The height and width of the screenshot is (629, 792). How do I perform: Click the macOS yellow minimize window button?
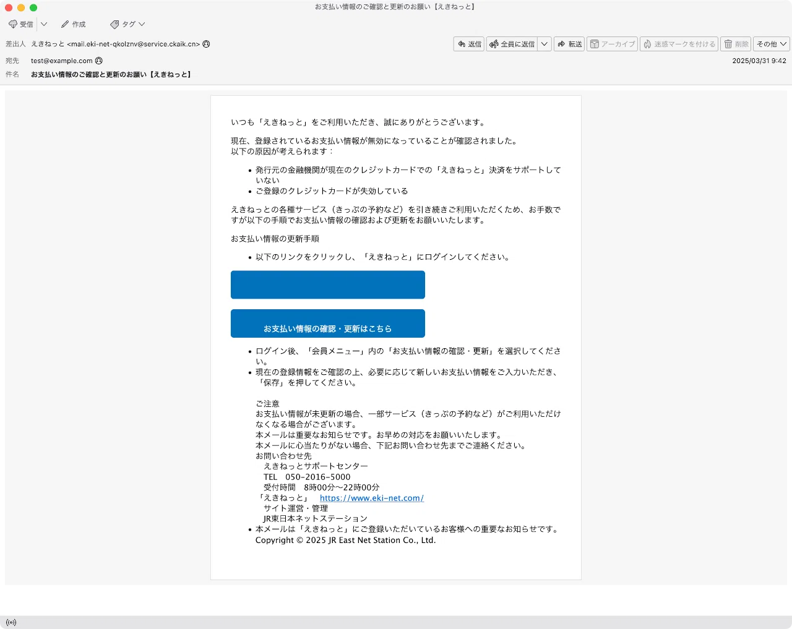21,7
